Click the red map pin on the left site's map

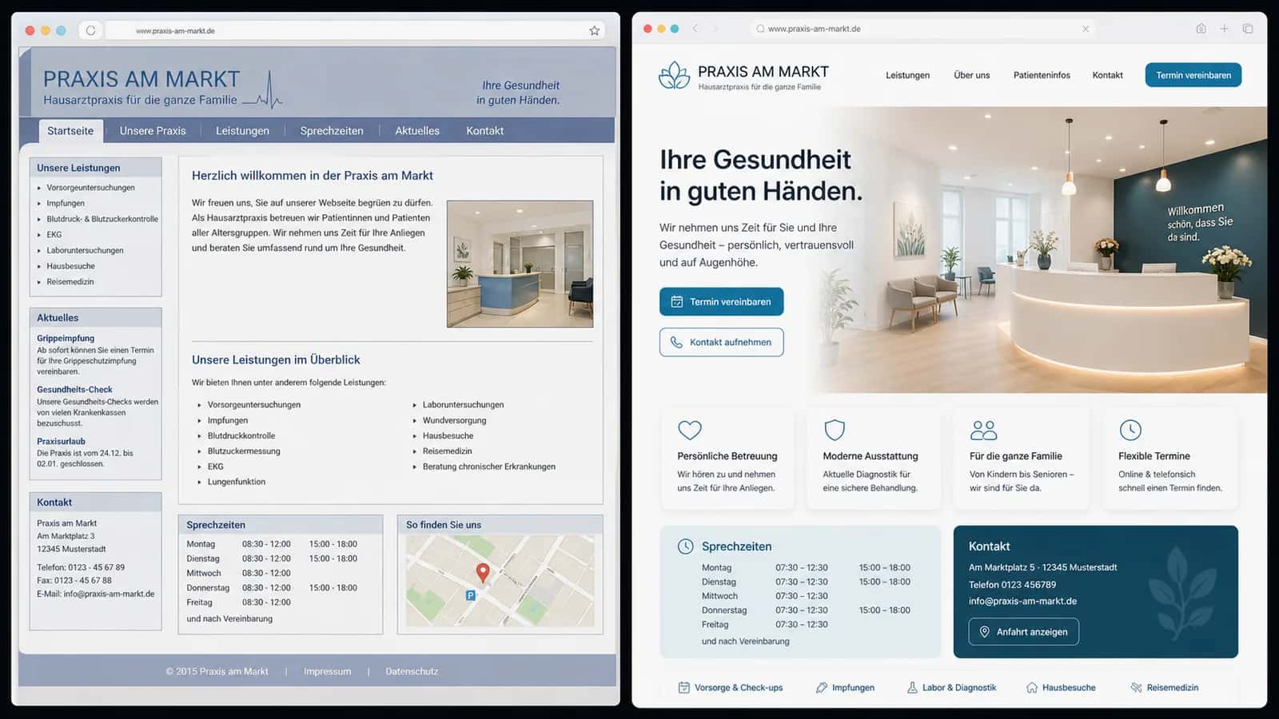pos(483,572)
